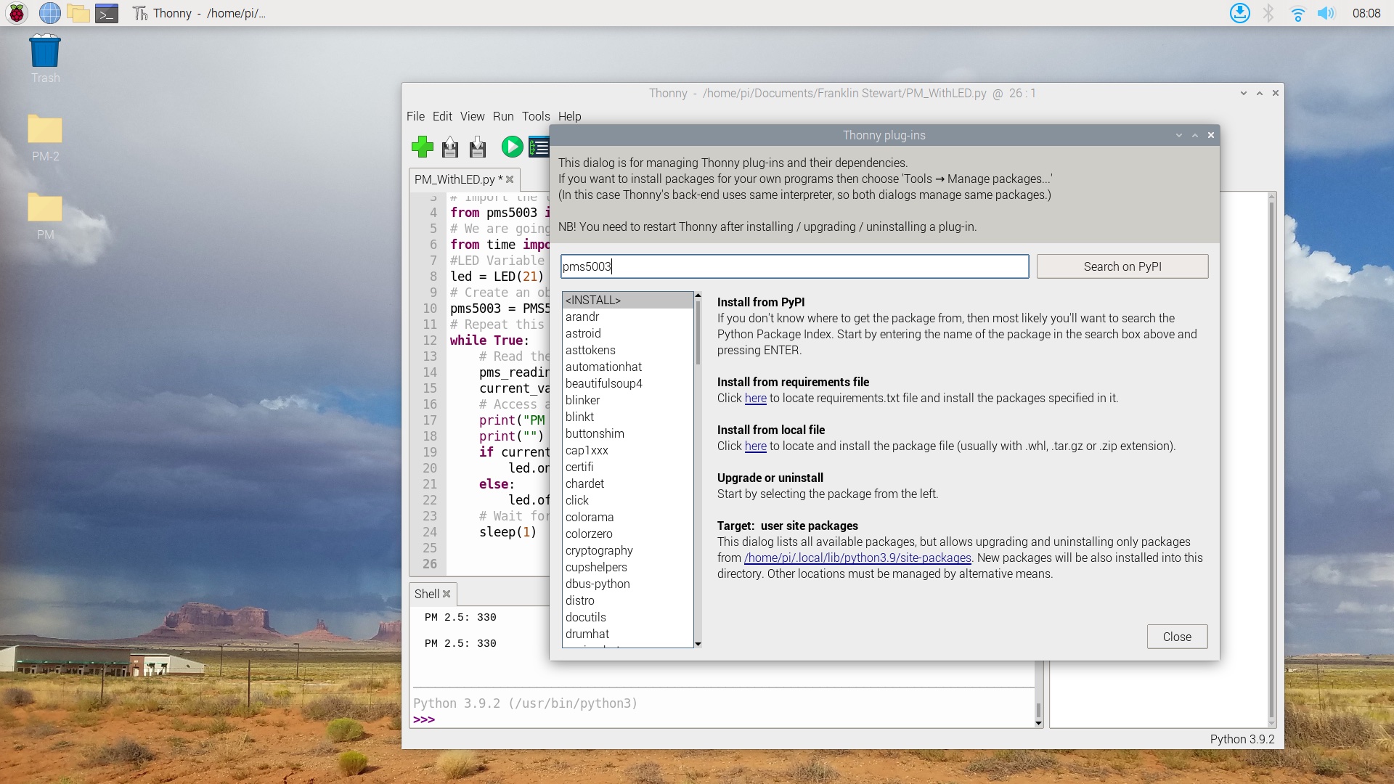
Task: Select asttokens in the package list
Action: (628, 350)
